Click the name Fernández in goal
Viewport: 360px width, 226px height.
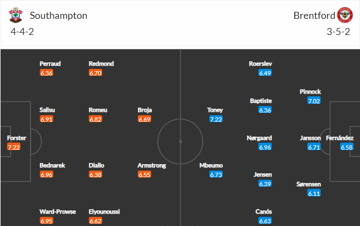coord(340,138)
